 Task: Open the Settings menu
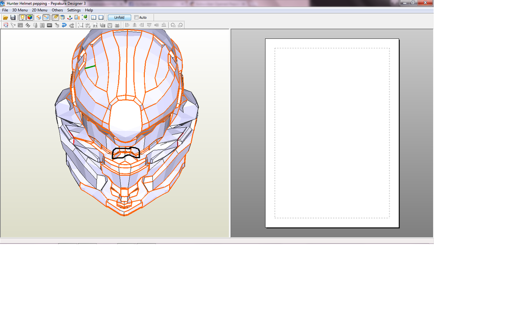pyautogui.click(x=74, y=10)
